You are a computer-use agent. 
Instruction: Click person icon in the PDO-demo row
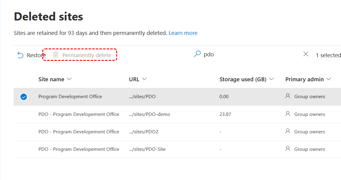[x=288, y=114]
